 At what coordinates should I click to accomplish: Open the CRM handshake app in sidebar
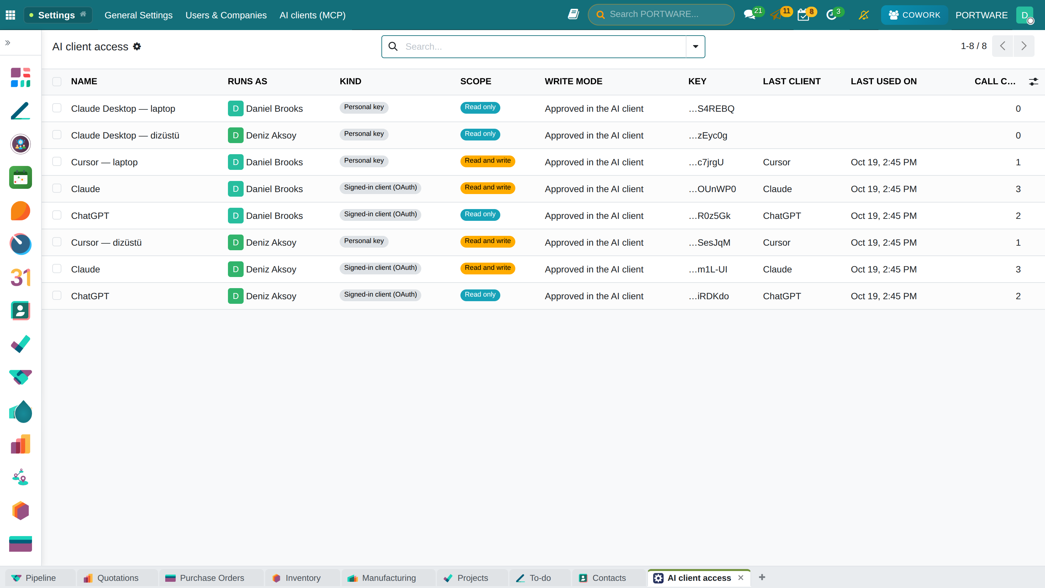[x=20, y=377]
